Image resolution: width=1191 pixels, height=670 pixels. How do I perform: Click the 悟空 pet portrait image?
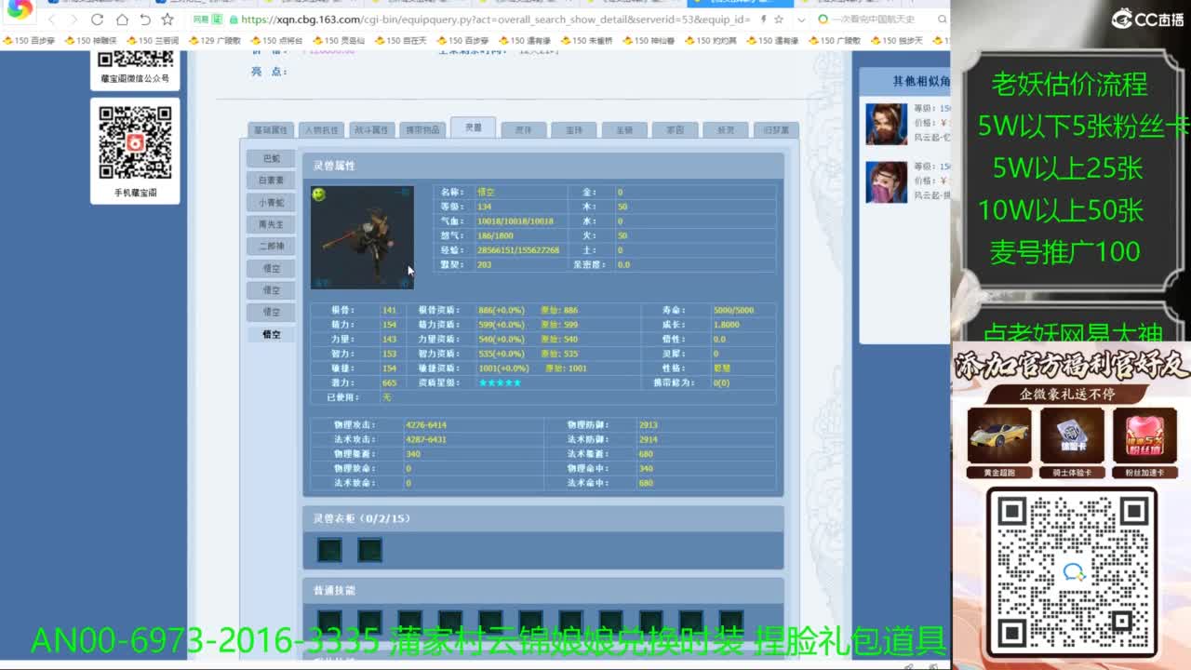362,237
